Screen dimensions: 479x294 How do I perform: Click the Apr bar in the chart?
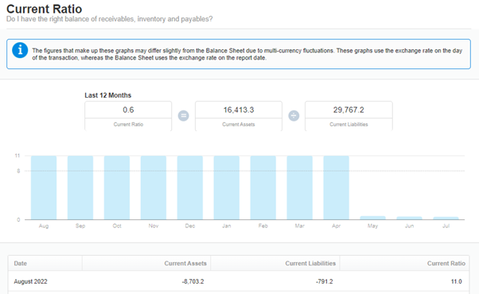(337, 188)
